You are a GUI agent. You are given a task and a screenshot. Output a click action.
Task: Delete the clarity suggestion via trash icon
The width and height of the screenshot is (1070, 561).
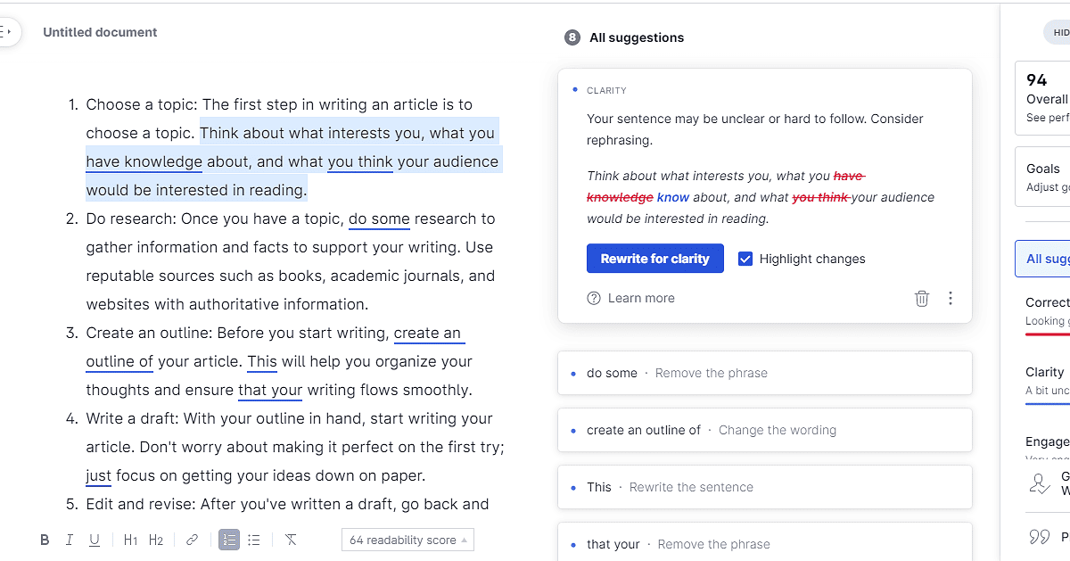click(x=922, y=298)
